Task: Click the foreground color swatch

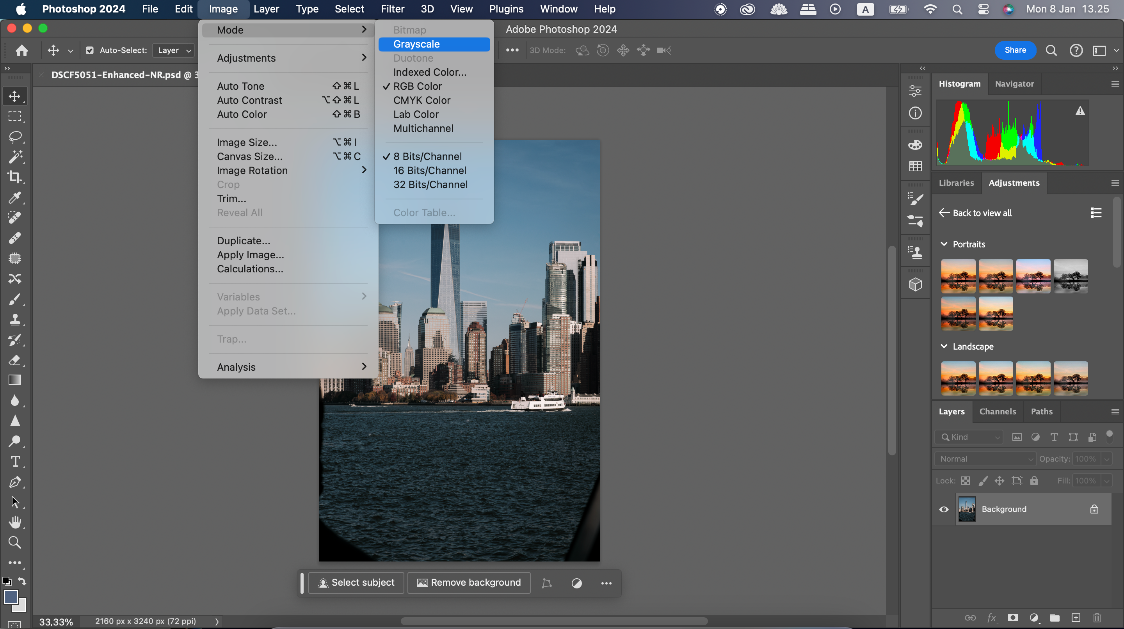Action: 11,597
